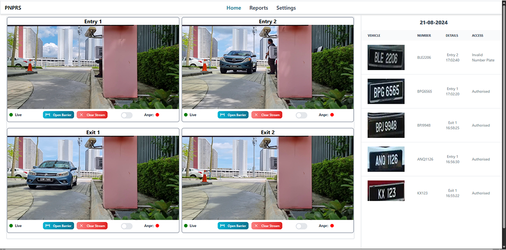Enable the Exit 1 toggle switch
Viewport: 506px width, 250px height.
[x=126, y=226]
